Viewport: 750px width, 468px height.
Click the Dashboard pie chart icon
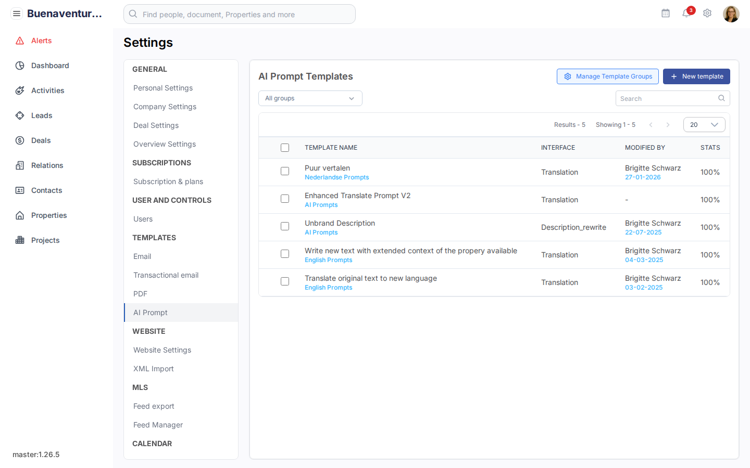click(x=20, y=66)
